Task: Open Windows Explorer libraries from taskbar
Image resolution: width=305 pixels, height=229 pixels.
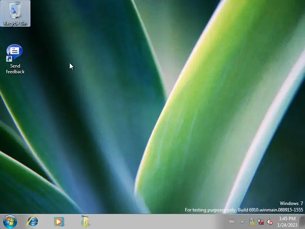Action: 85,222
